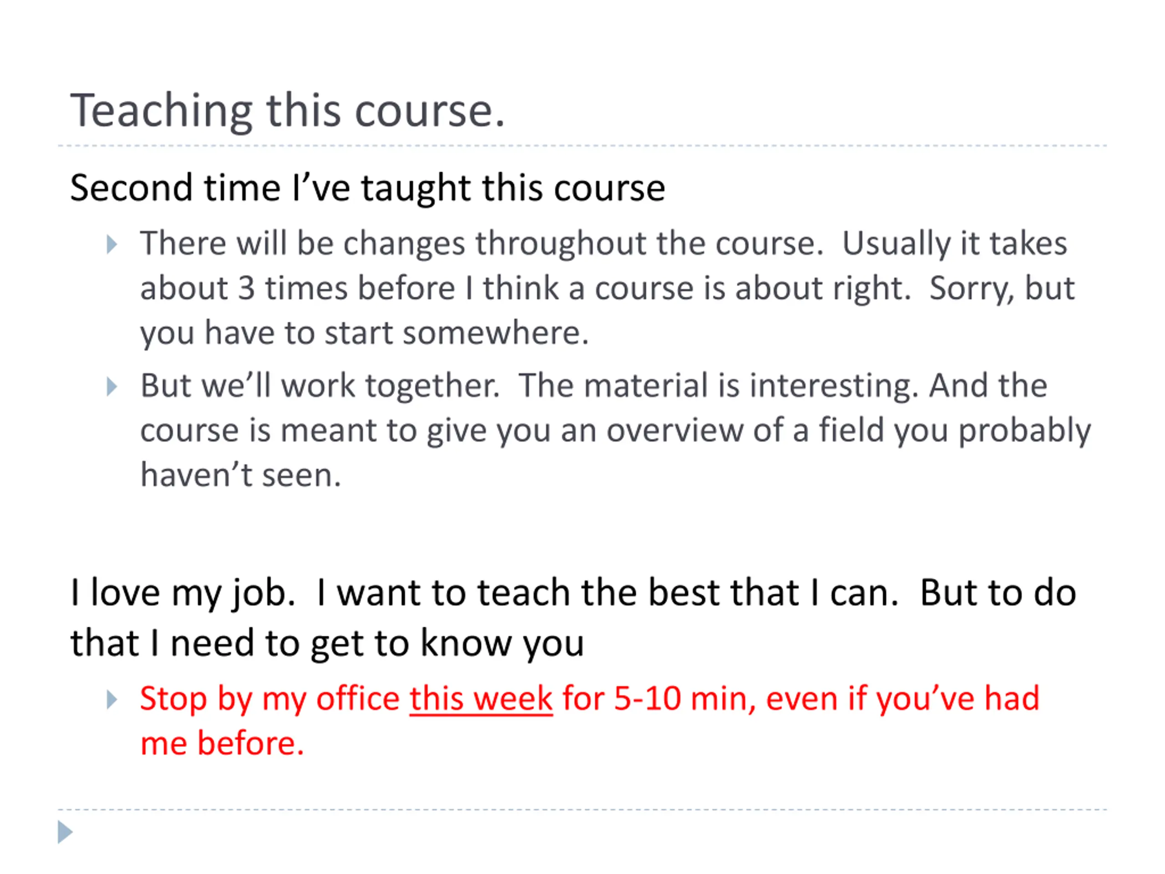Click the line 'you have to start somewhere.'
The width and height of the screenshot is (1165, 874).
(x=365, y=333)
